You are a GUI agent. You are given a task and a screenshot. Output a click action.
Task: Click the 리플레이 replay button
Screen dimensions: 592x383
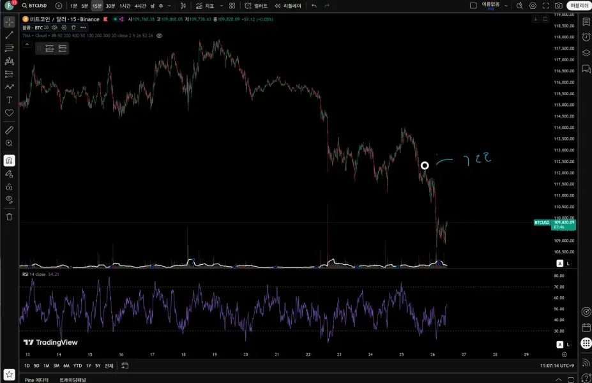click(x=288, y=6)
